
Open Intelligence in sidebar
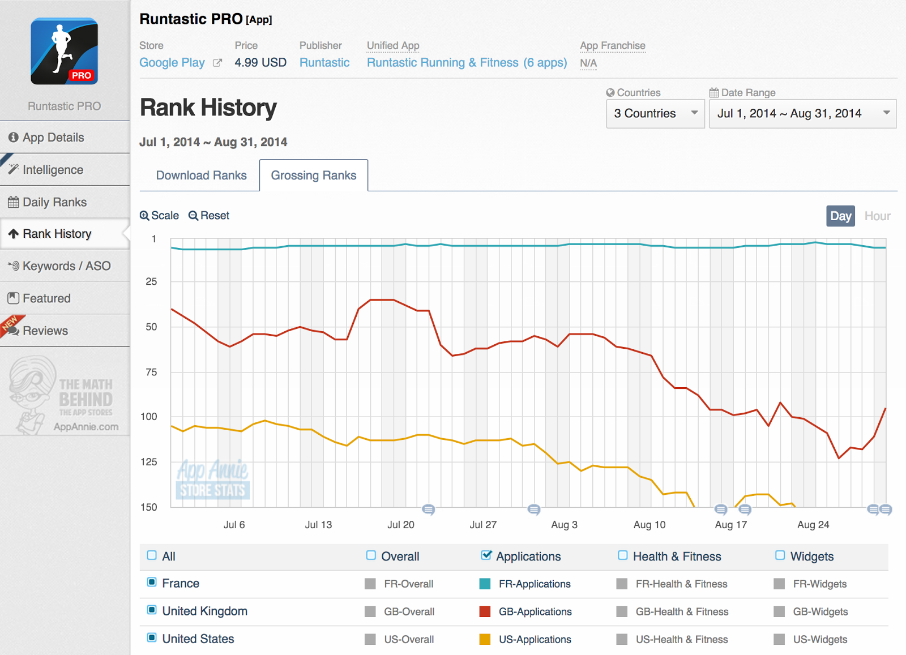coord(65,170)
